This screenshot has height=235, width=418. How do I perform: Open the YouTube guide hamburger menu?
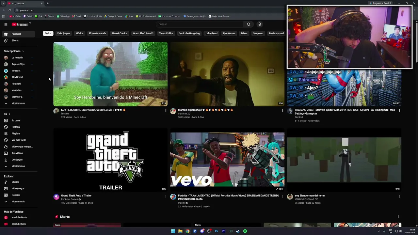coord(6,24)
